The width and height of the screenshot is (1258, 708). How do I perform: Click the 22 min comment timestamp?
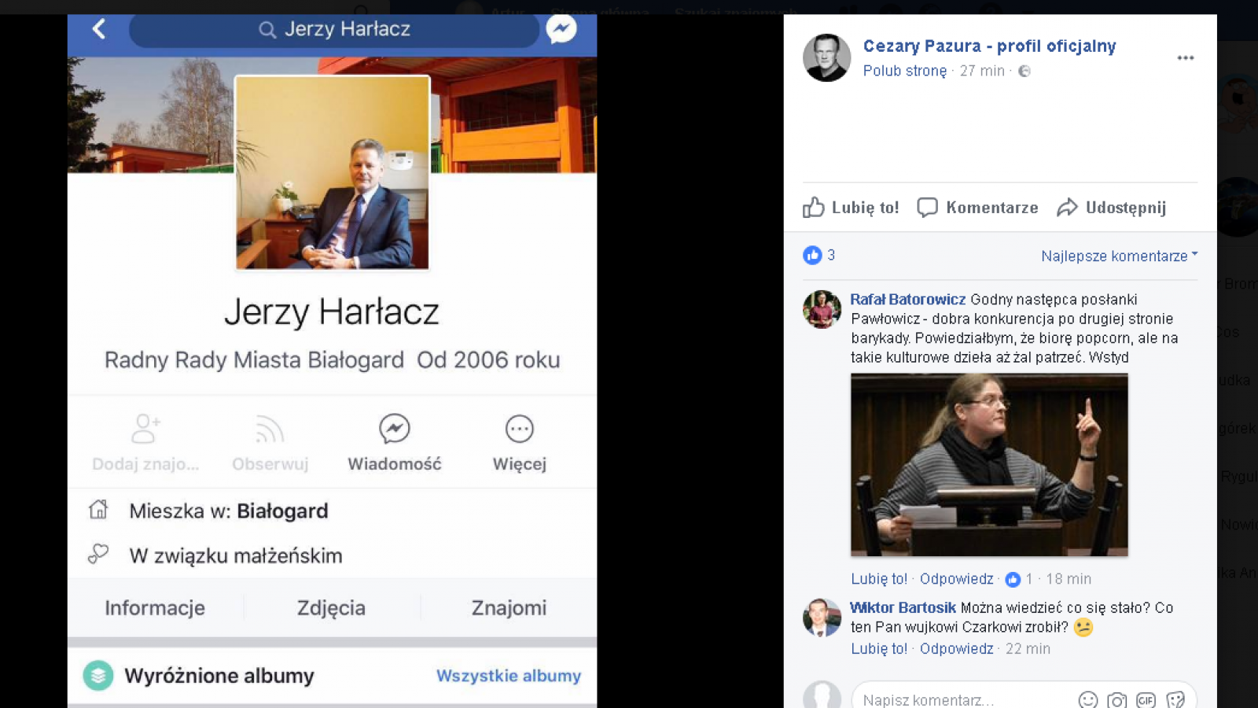coord(1028,649)
